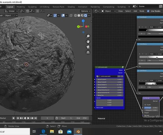Click the Noise Detail A value field
This screenshot has height=135, width=163.
tap(109, 85)
